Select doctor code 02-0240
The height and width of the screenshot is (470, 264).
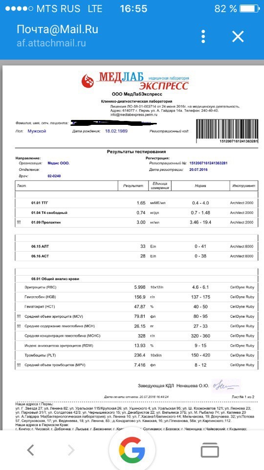54,176
